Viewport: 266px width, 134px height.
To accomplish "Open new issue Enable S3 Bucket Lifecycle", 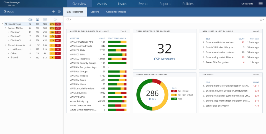I will [220, 47].
